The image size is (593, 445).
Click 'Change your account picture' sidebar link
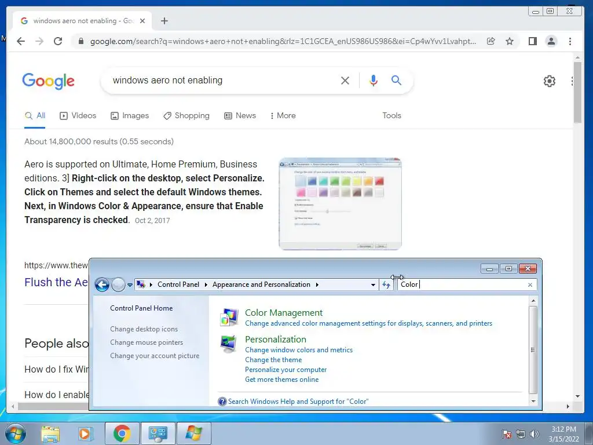(154, 356)
